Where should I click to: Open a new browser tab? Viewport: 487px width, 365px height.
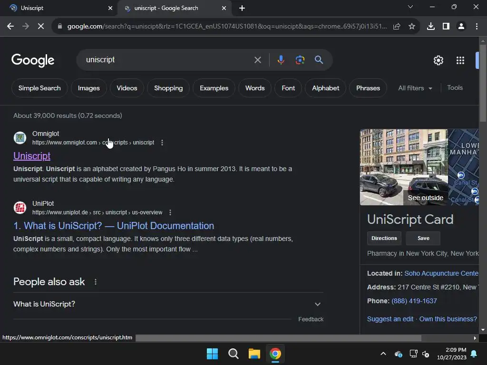(x=242, y=8)
